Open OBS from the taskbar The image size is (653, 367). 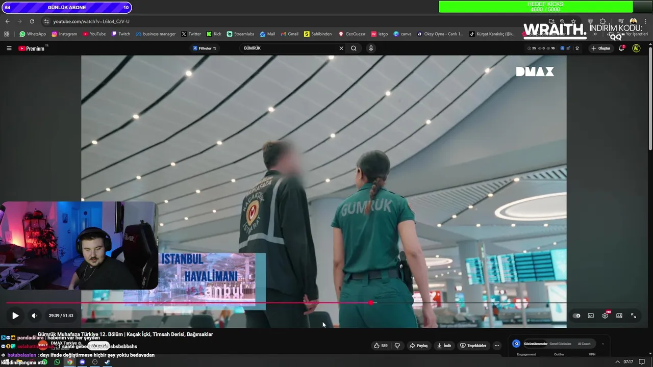tap(94, 362)
